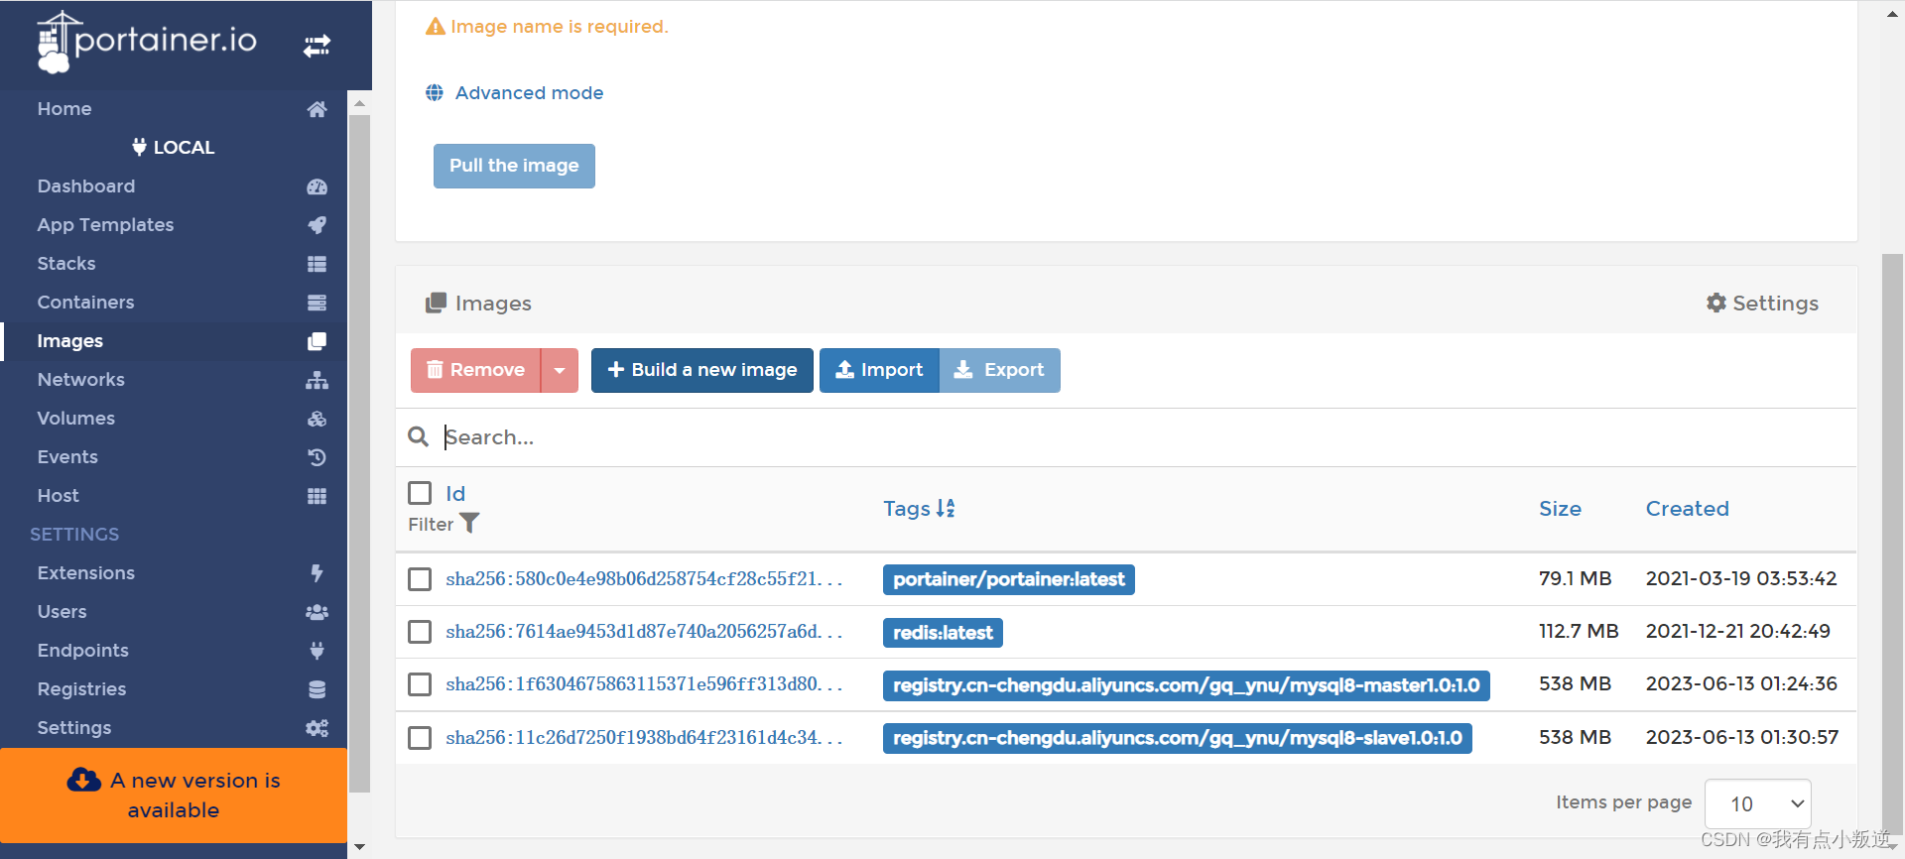Click the Images clone icon in sidebar

[x=317, y=341]
